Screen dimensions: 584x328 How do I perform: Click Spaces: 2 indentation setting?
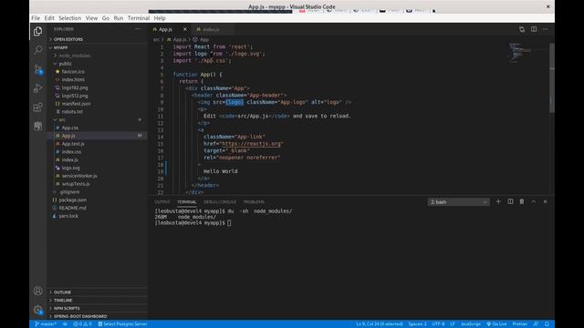point(418,324)
